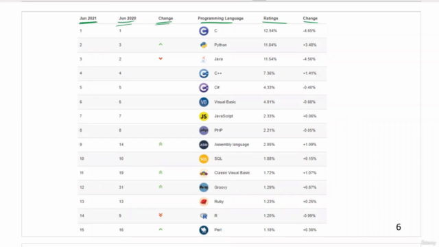Select the Classic Visual Basic name
The height and width of the screenshot is (247, 439).
[232, 173]
